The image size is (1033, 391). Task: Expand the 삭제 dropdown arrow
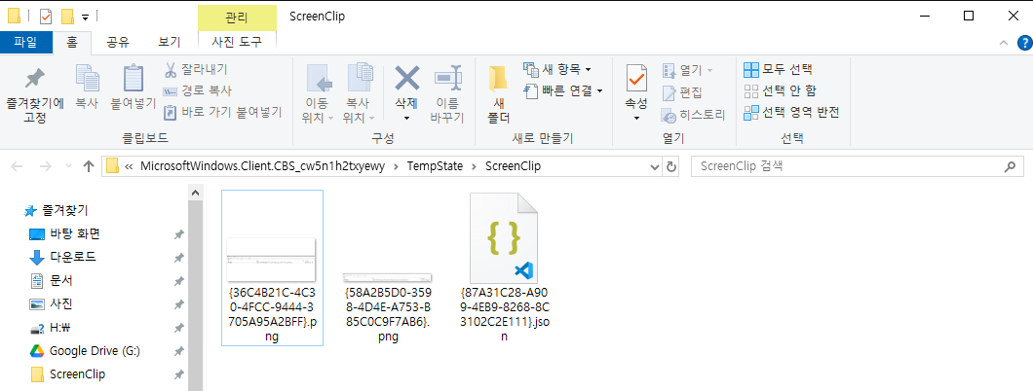coord(406,119)
